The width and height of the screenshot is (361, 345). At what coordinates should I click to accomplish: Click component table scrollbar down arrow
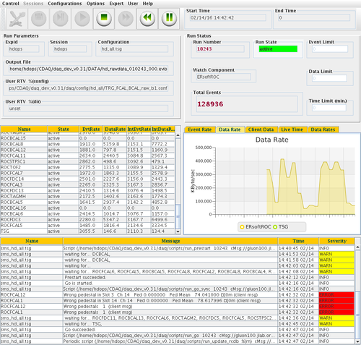pos(178,231)
